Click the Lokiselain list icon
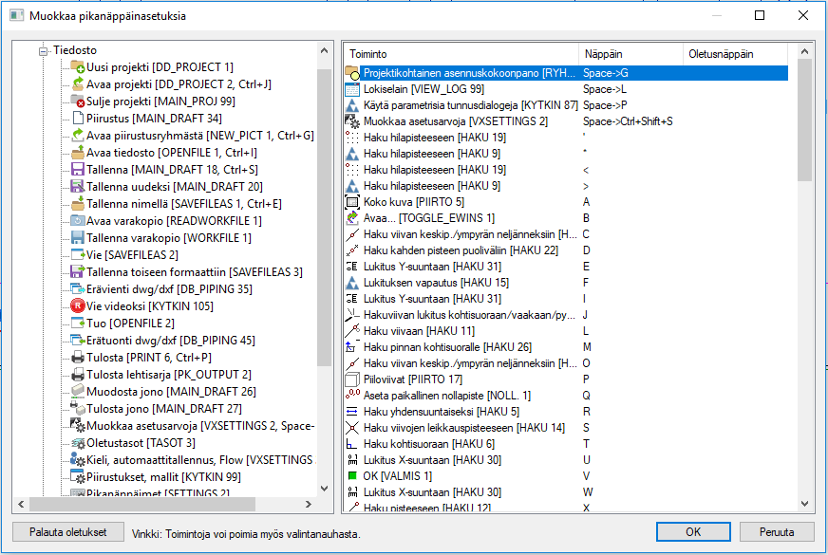The height and width of the screenshot is (555, 828). 352,88
